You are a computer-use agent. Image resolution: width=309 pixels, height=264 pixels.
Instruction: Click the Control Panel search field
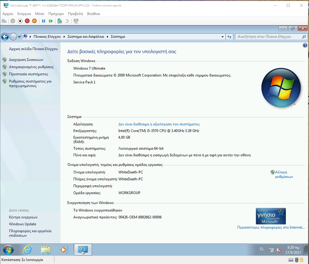[x=269, y=37]
